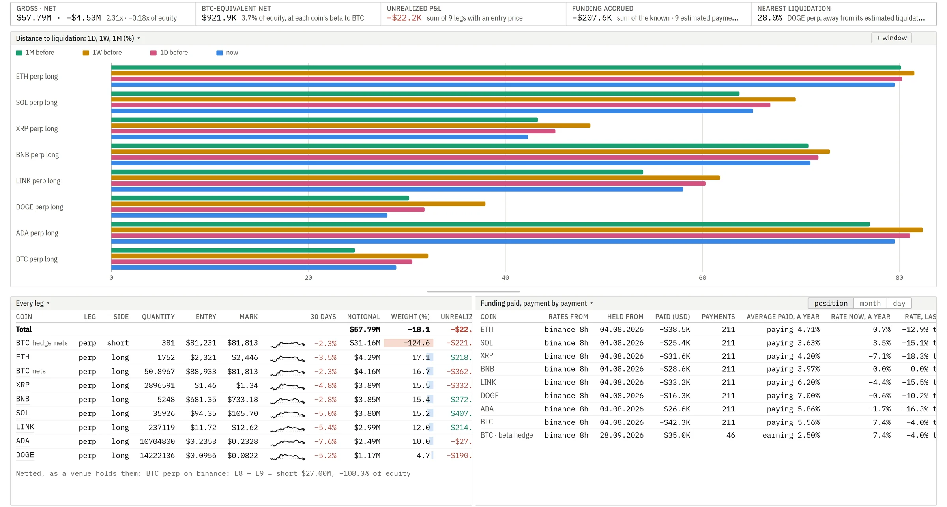Toggle the 1W before legend swatch
Image resolution: width=947 pixels, height=507 pixels.
coord(86,53)
